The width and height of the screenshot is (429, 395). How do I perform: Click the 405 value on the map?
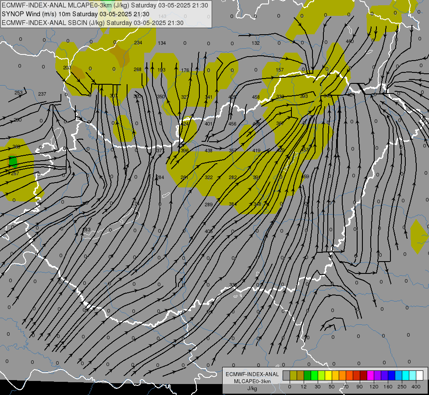[x=209, y=231]
